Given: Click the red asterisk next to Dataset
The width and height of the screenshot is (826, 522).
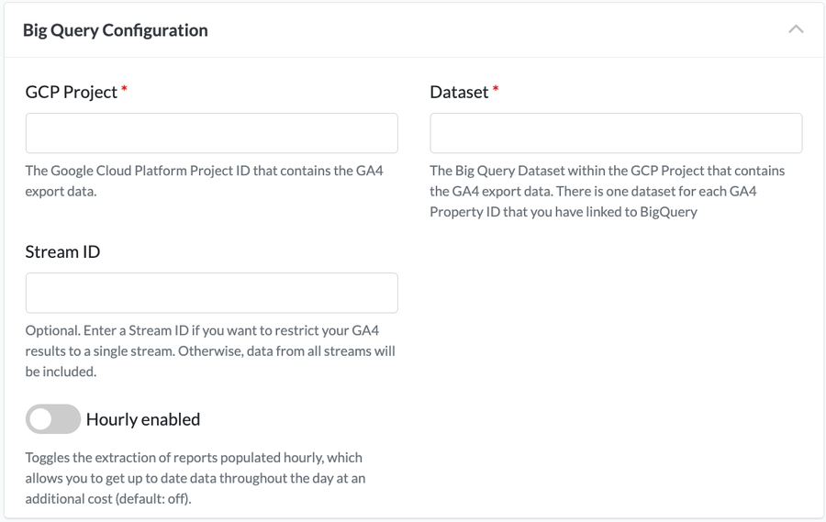Looking at the screenshot, I should (496, 90).
